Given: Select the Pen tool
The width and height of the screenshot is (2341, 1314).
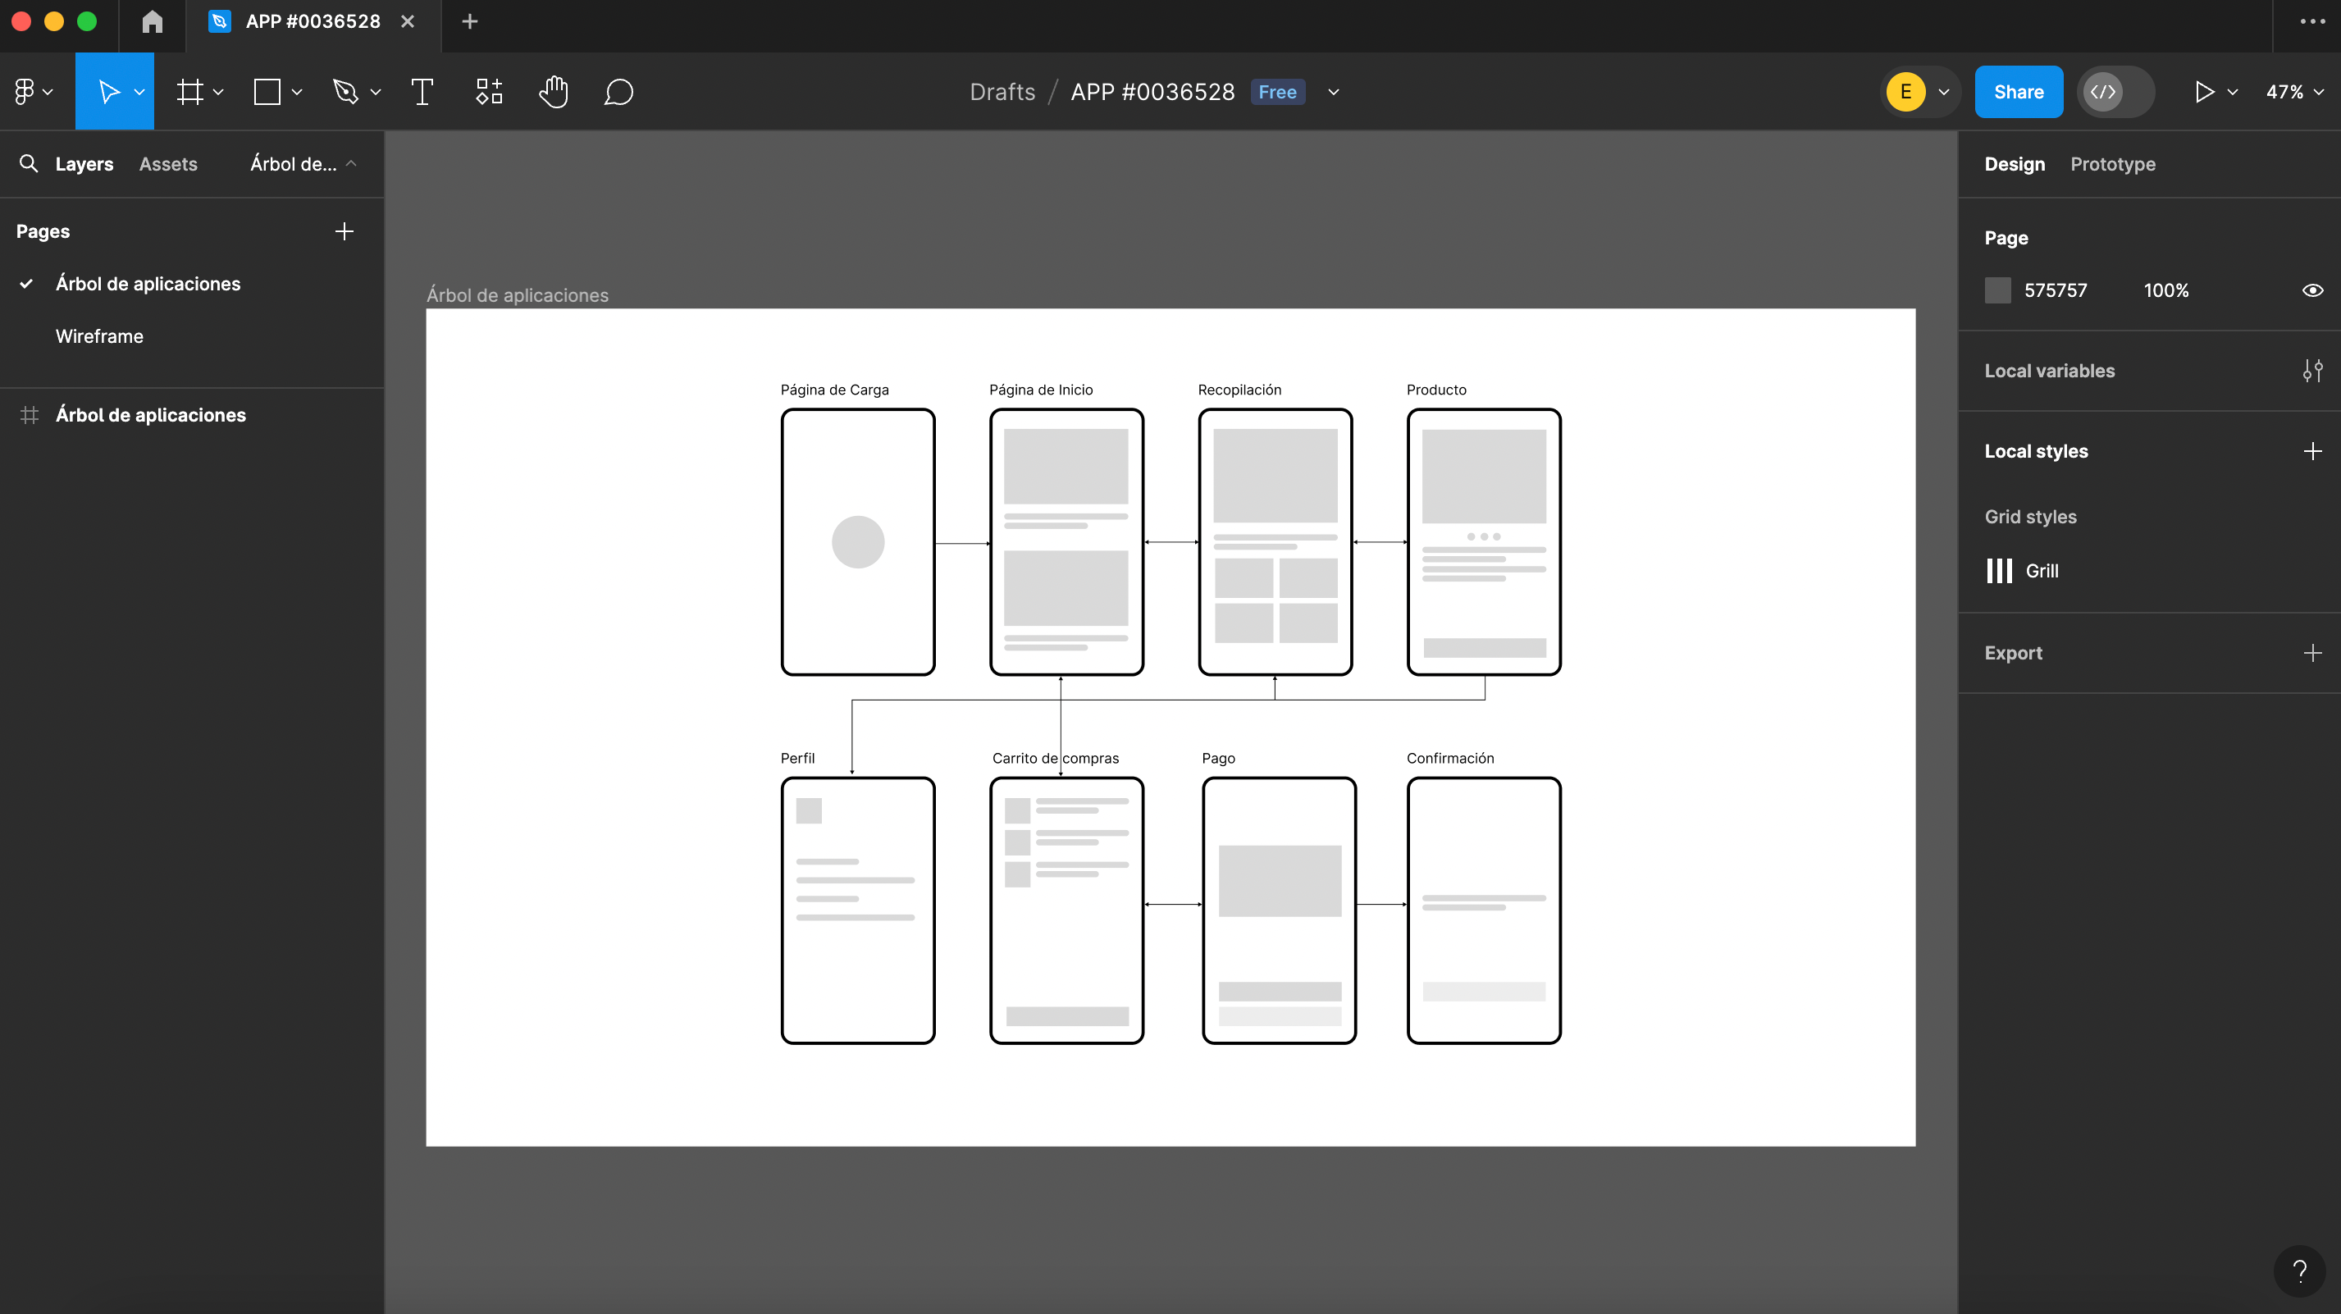Looking at the screenshot, I should [x=345, y=92].
